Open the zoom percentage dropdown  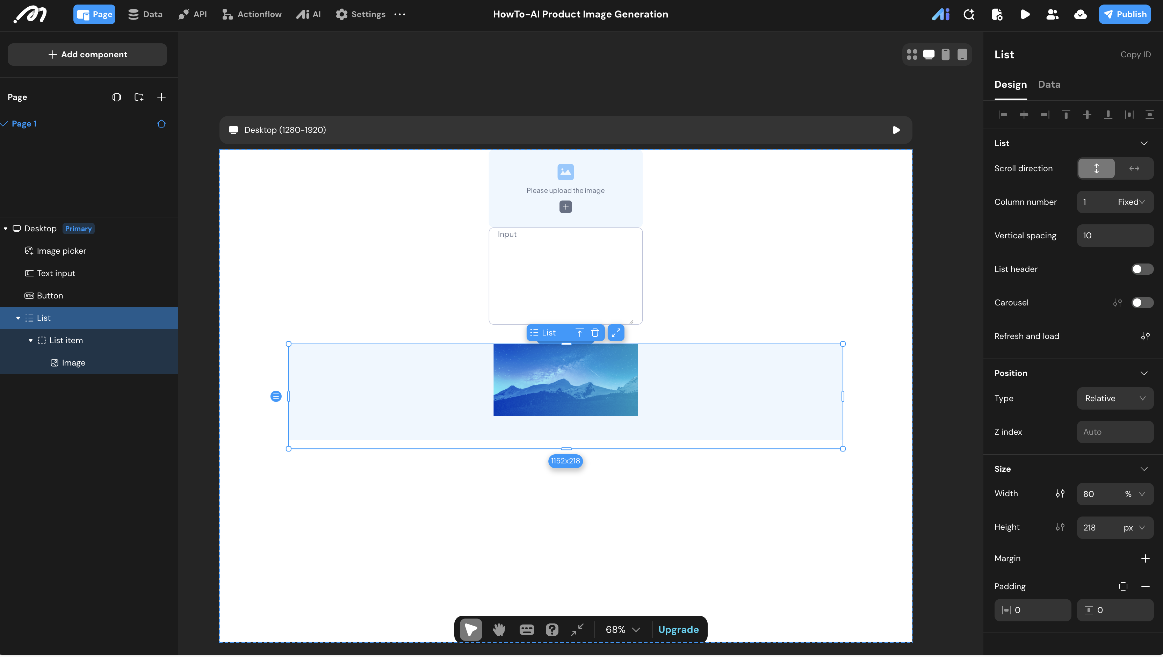tap(623, 629)
